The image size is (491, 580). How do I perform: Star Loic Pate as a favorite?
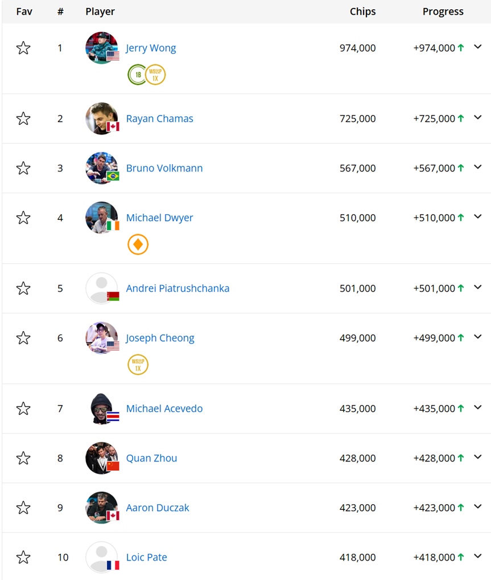[23, 557]
